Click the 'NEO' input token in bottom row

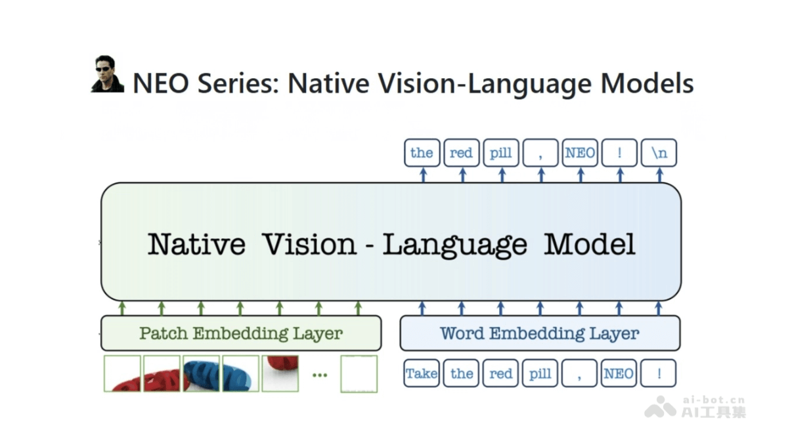619,373
